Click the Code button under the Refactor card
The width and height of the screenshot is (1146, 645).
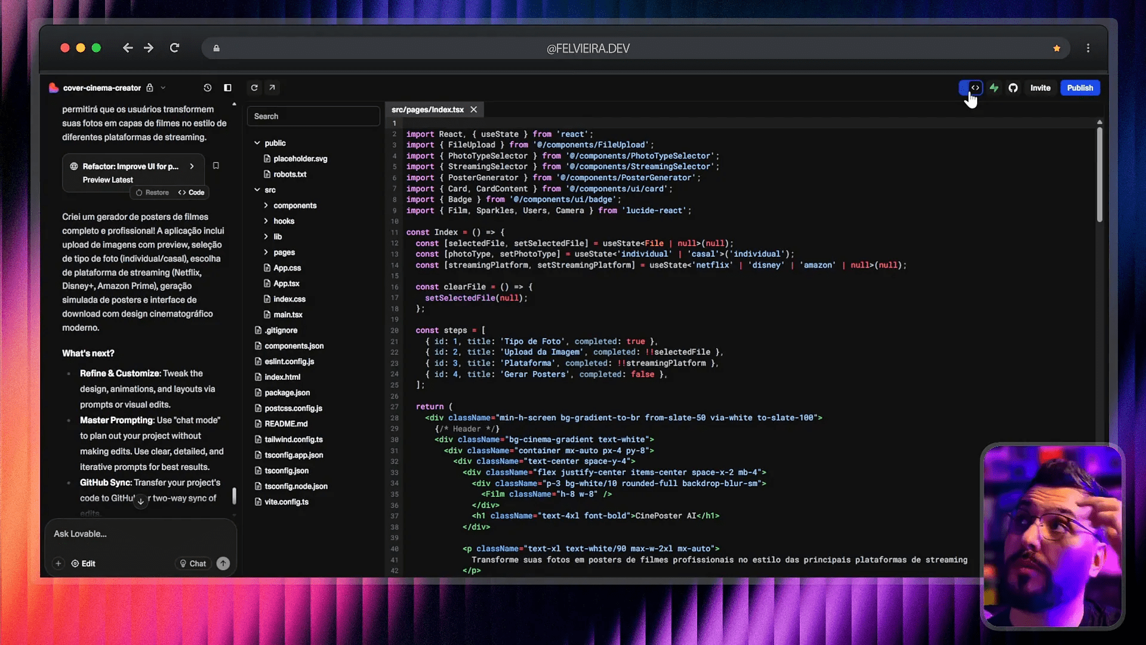click(191, 192)
